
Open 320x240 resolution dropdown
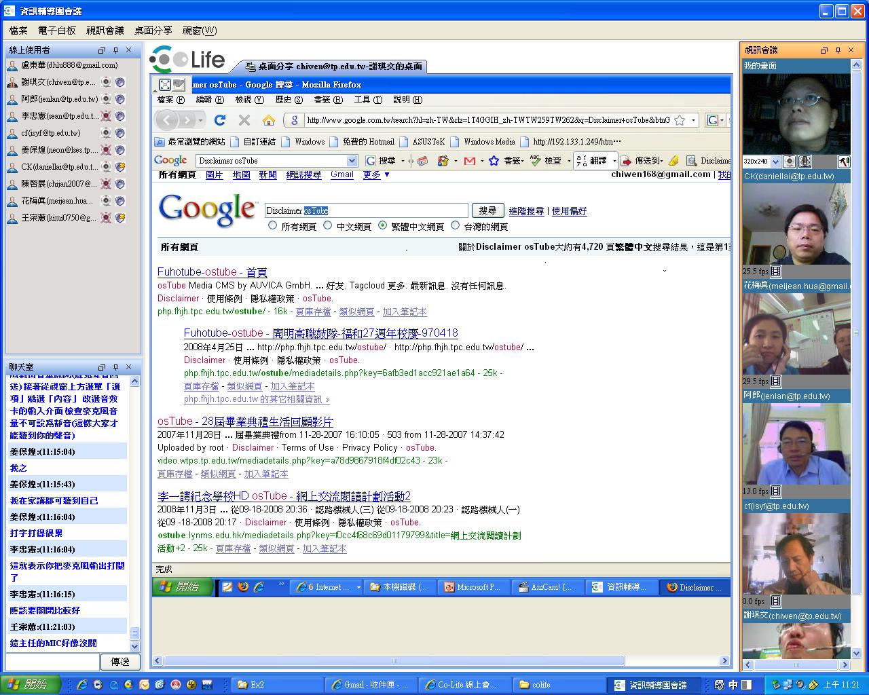click(x=775, y=162)
